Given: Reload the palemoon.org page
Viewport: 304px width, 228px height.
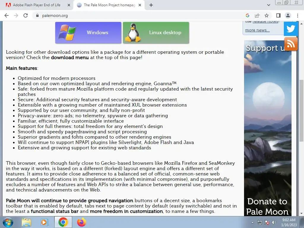Looking at the screenshot, I should (x=26, y=15).
